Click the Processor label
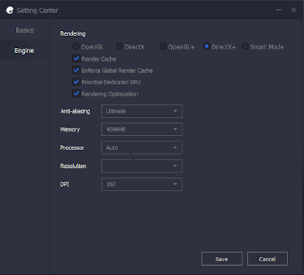The image size is (304, 275). pyautogui.click(x=72, y=147)
